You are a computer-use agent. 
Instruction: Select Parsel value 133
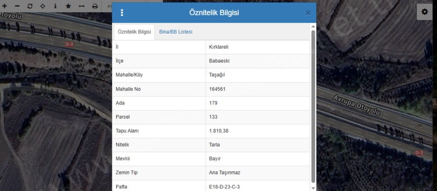click(213, 117)
